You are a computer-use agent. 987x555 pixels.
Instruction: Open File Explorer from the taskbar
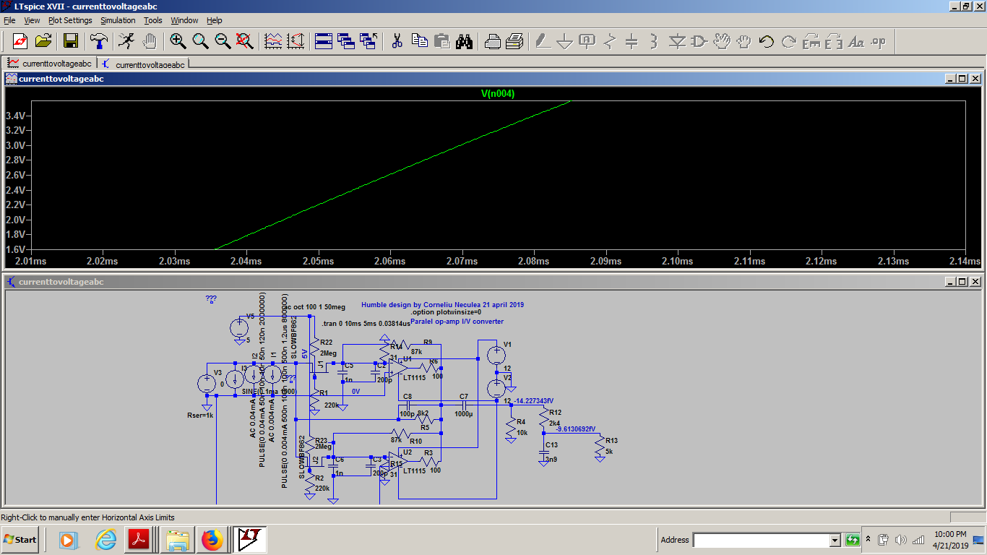click(x=177, y=539)
